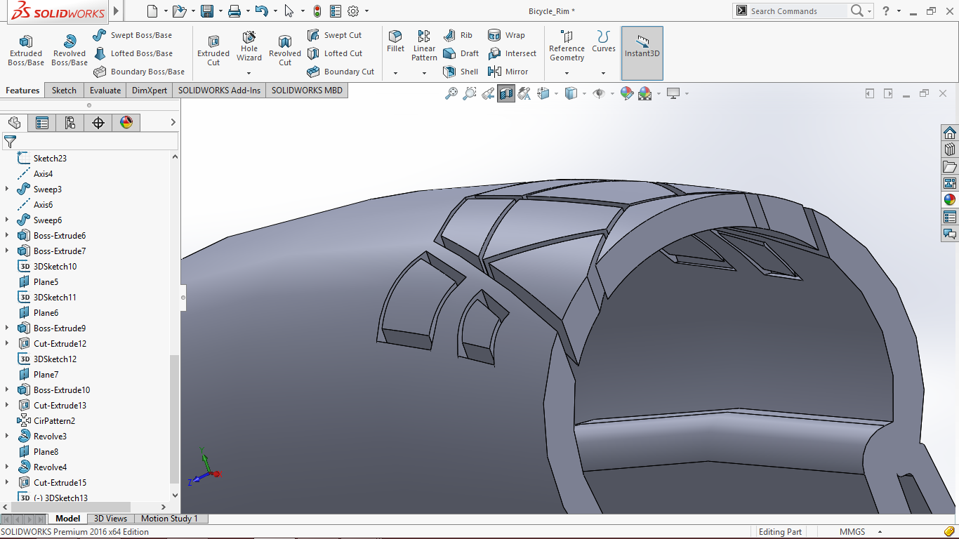Open the Appearances task pane icon
This screenshot has width=959, height=539.
click(949, 199)
